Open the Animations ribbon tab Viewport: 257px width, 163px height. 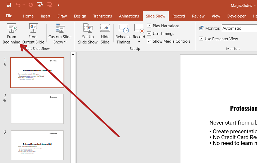point(129,16)
